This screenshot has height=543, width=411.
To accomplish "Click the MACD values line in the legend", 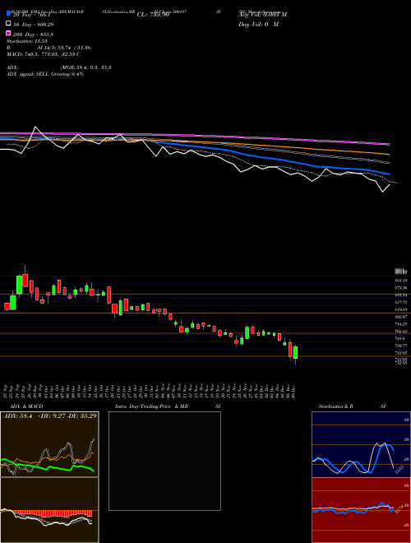I will pos(44,54).
